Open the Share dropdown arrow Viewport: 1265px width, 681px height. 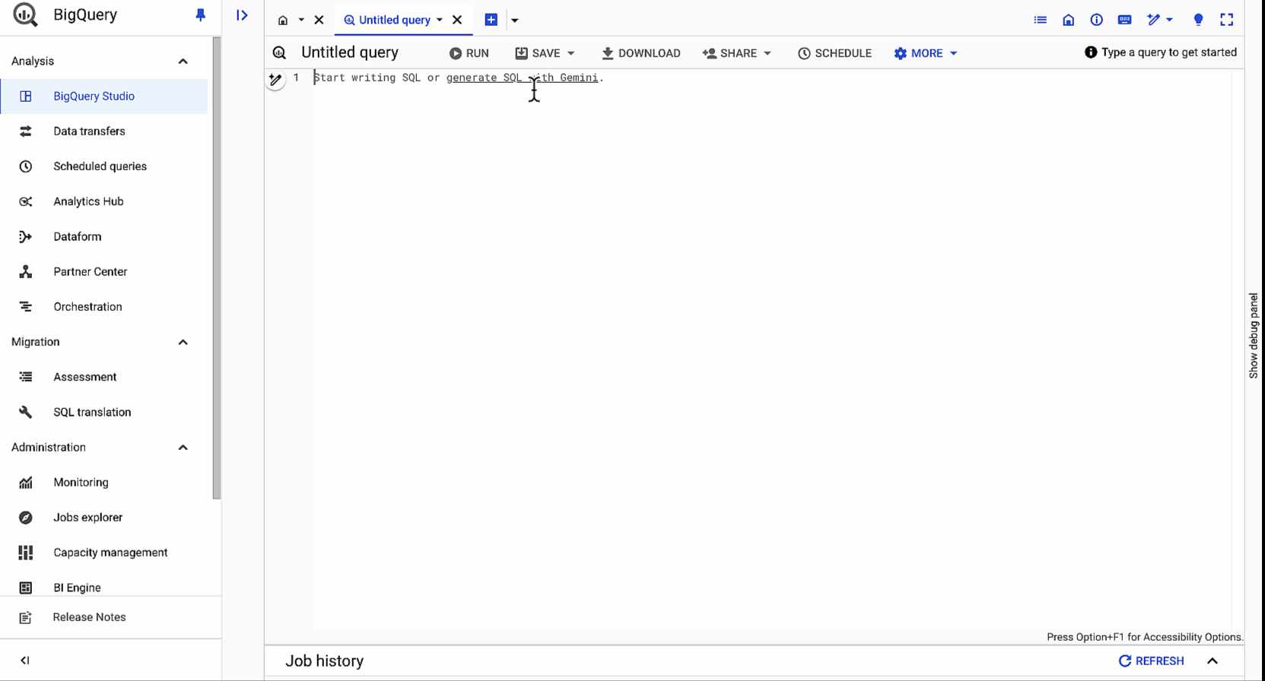pyautogui.click(x=768, y=53)
